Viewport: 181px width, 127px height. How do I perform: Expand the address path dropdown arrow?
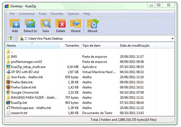coord(172,38)
